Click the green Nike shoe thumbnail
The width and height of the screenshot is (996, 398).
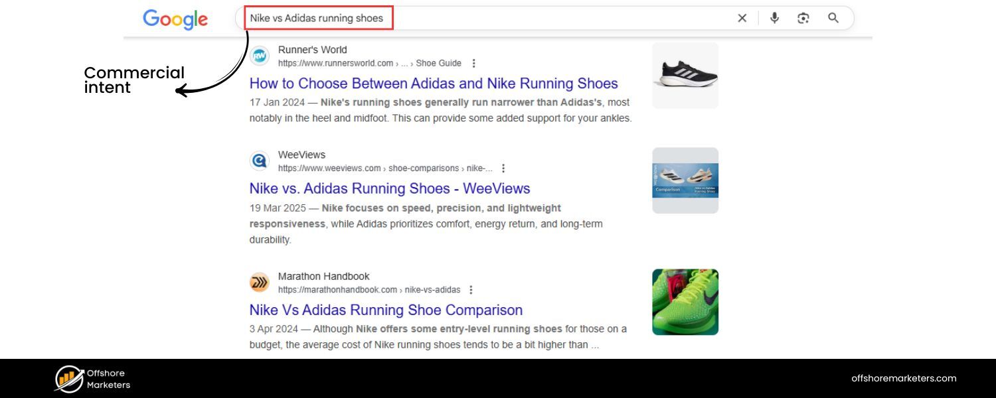[685, 301]
